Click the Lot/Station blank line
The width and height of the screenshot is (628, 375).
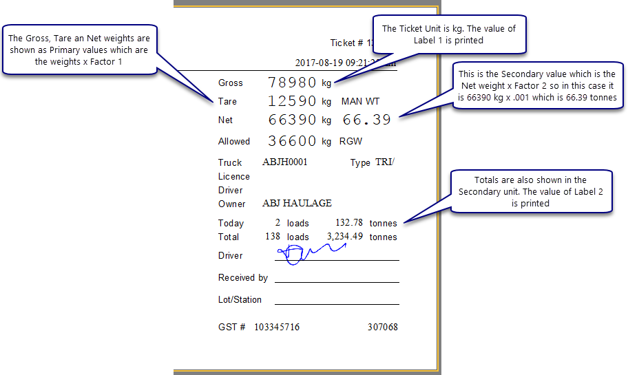click(337, 303)
